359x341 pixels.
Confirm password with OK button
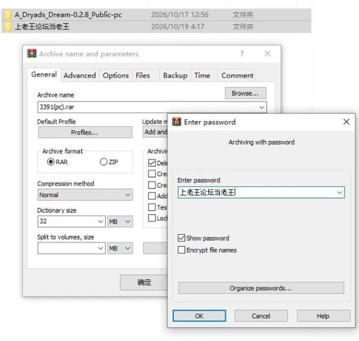[199, 316]
